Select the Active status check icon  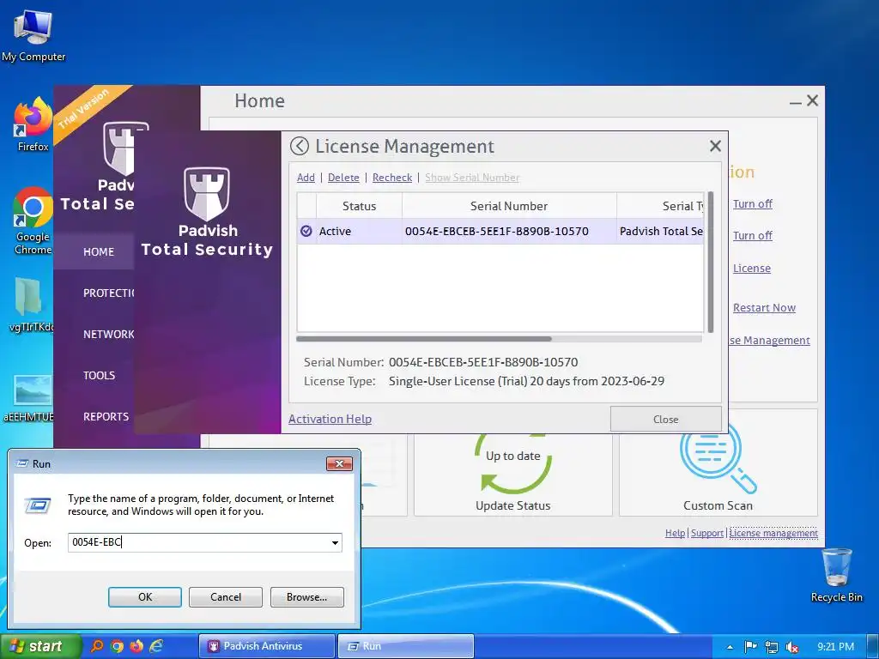click(306, 231)
